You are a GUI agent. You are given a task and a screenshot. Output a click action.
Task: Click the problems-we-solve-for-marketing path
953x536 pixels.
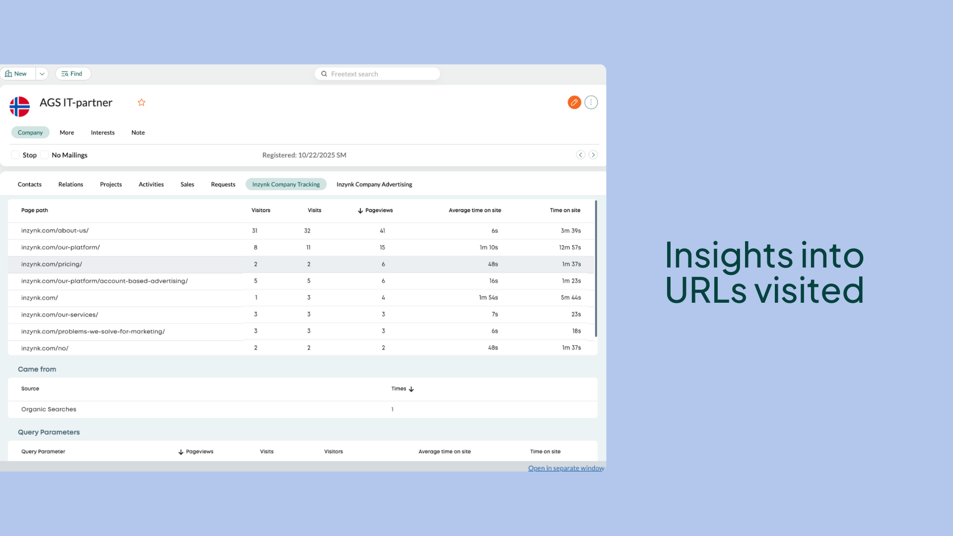(93, 332)
